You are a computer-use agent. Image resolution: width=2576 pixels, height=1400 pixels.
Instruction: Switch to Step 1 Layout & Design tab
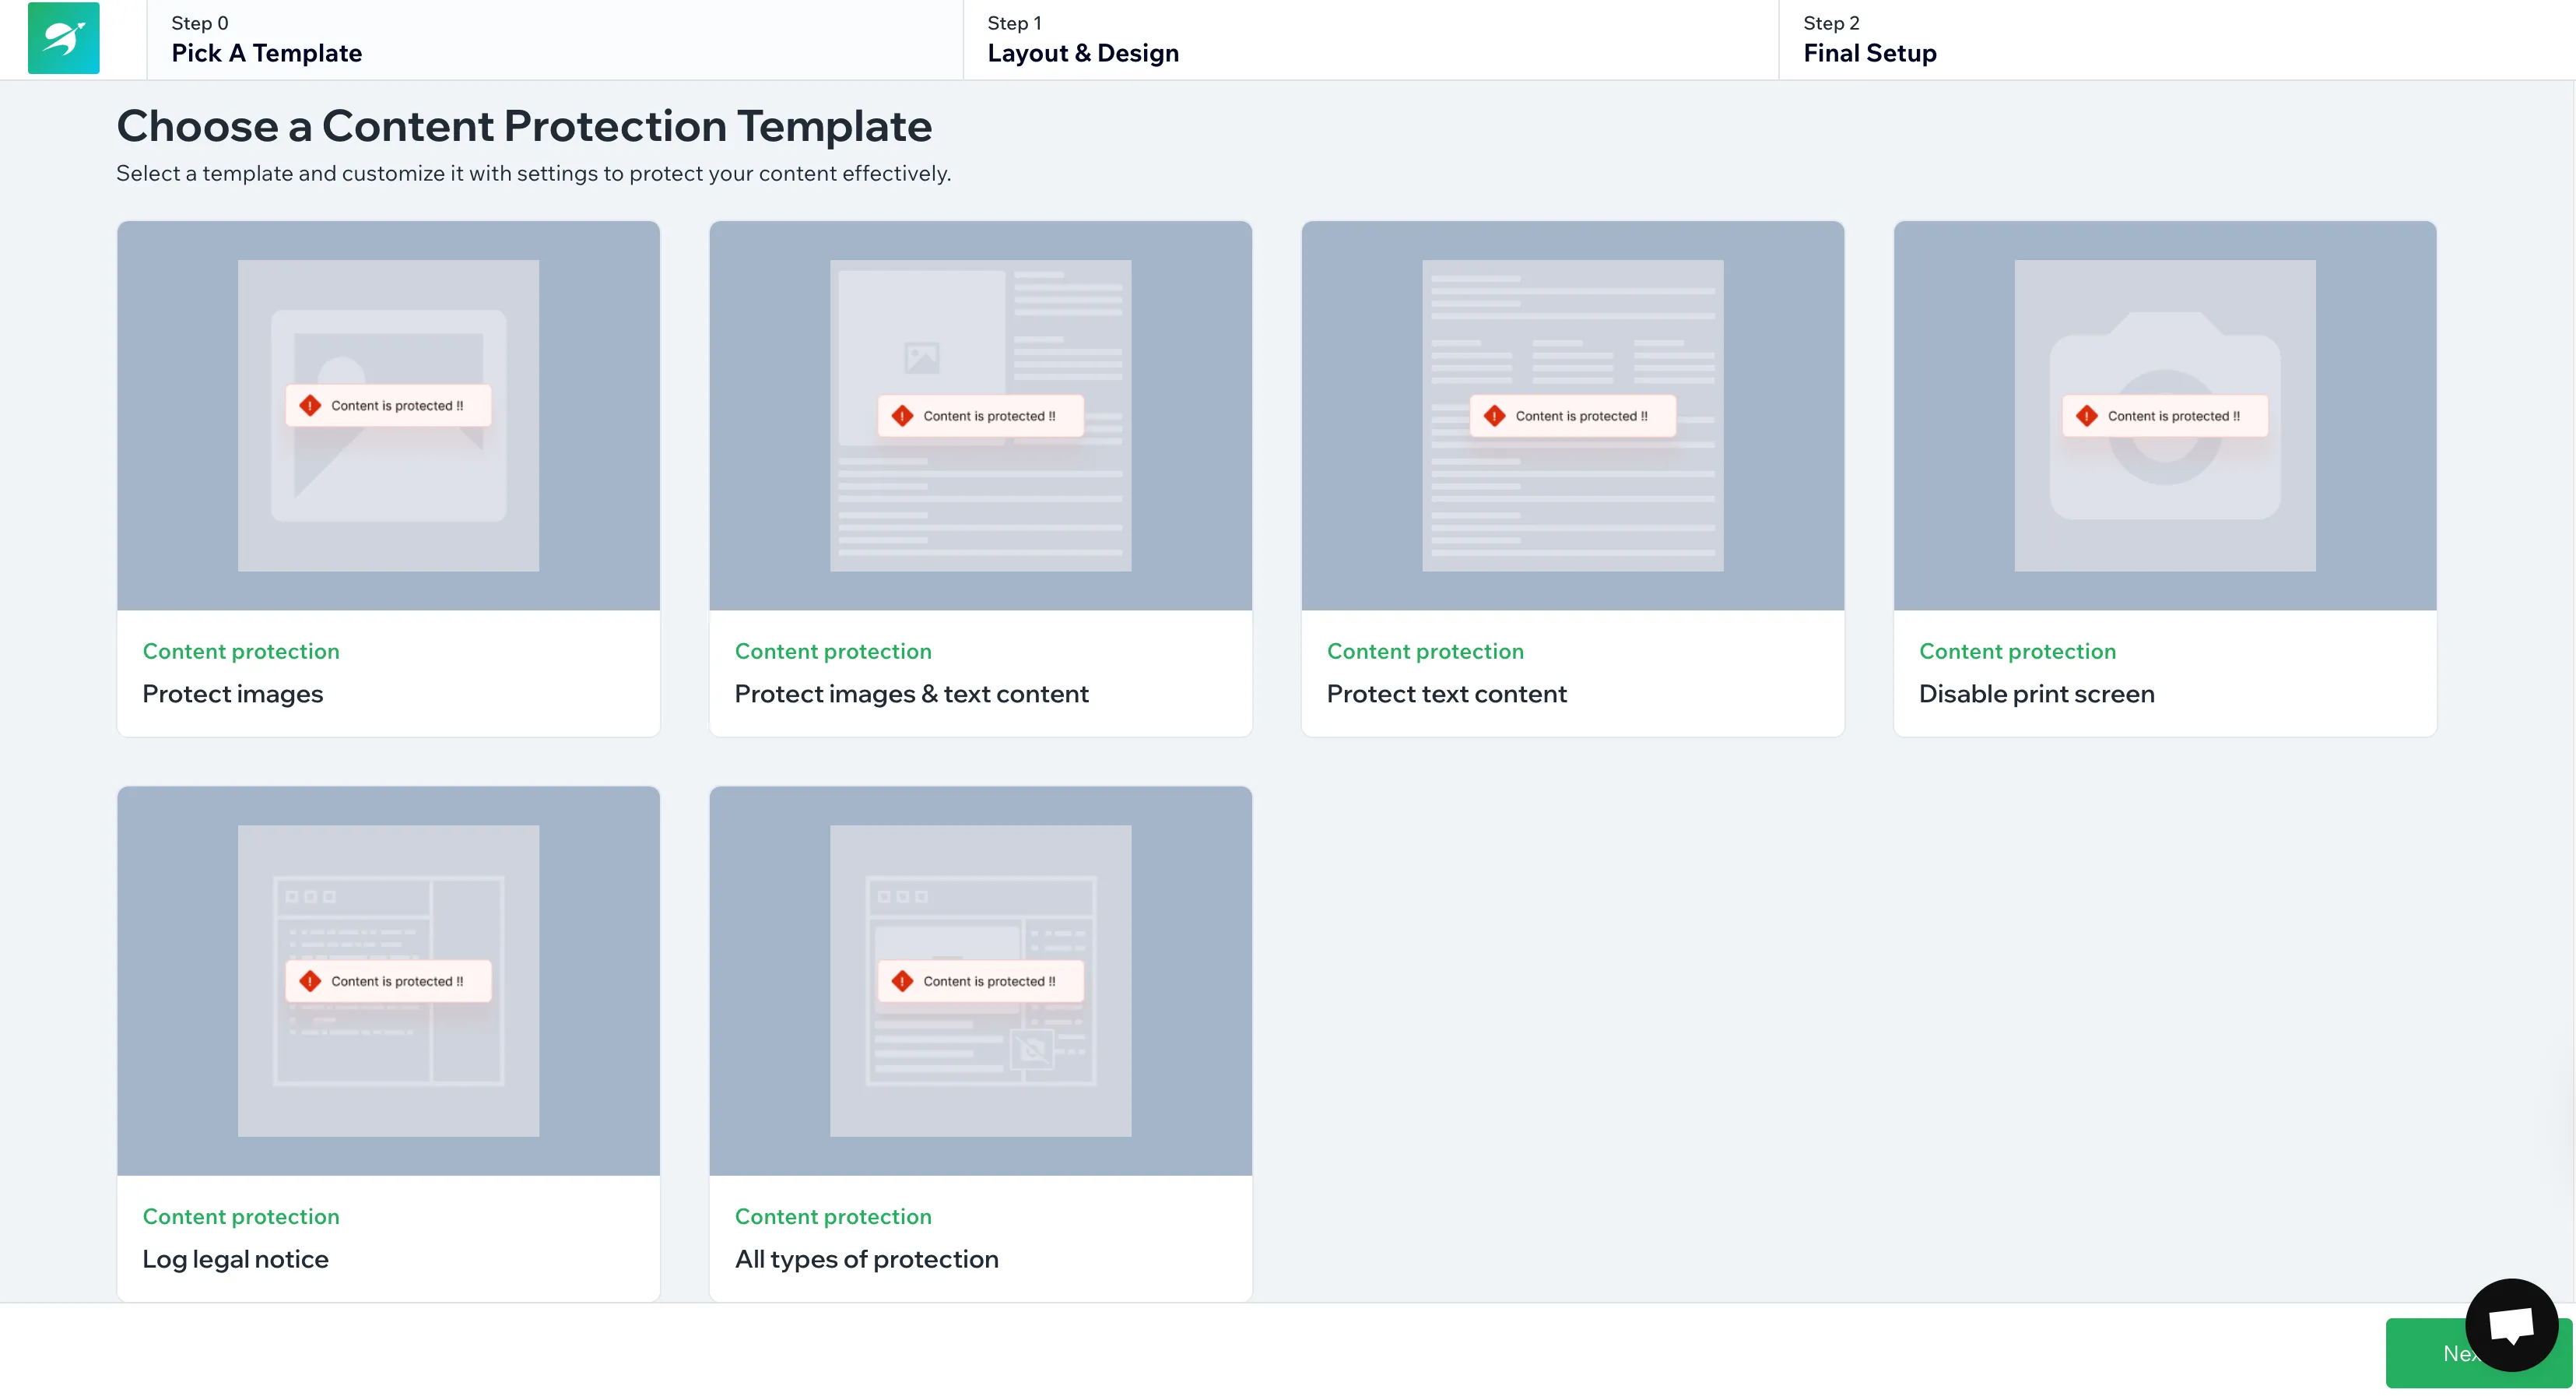(x=1083, y=40)
